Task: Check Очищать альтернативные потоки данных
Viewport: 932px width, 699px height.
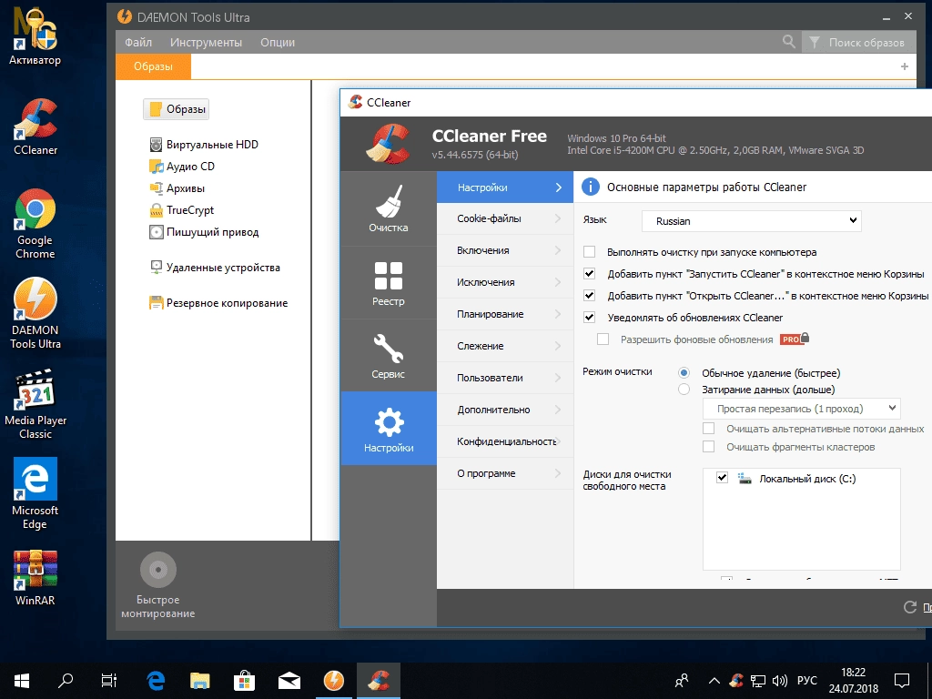Action: click(x=708, y=429)
